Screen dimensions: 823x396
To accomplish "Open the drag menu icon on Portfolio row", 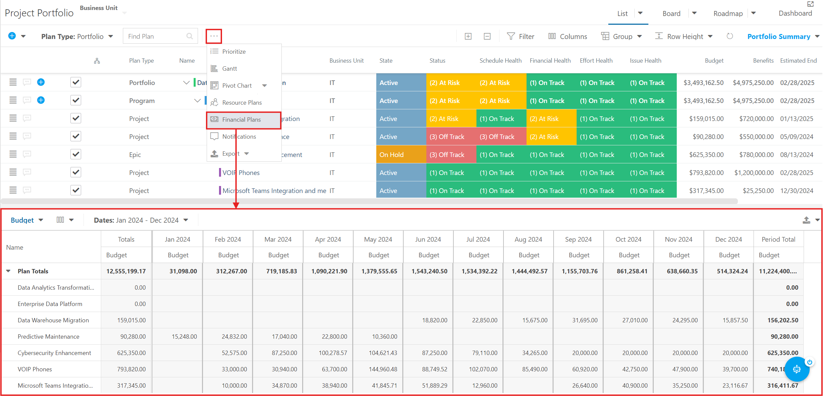I will click(13, 82).
